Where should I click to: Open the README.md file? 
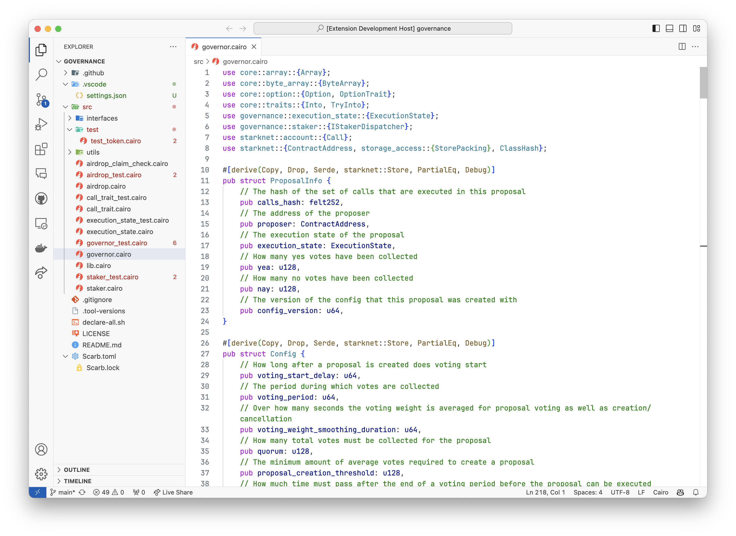coord(102,345)
